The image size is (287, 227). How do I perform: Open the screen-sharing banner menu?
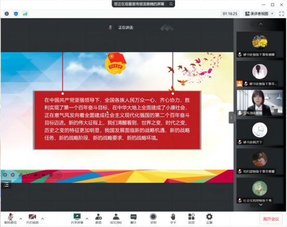pyautogui.click(x=171, y=4)
